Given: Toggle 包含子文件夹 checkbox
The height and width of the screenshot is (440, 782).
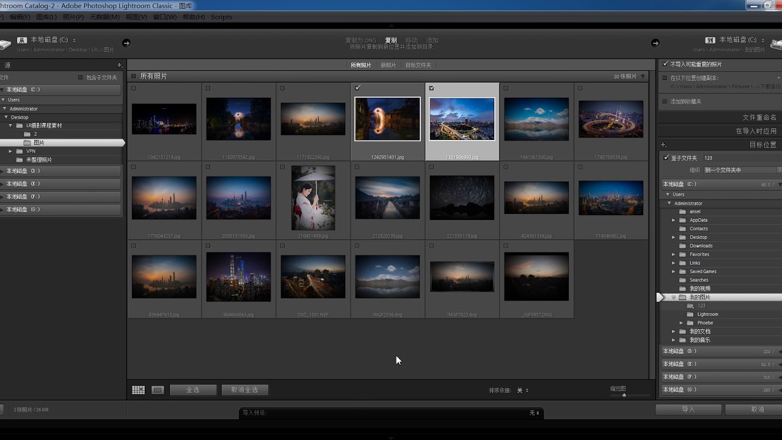Looking at the screenshot, I should click(x=80, y=78).
